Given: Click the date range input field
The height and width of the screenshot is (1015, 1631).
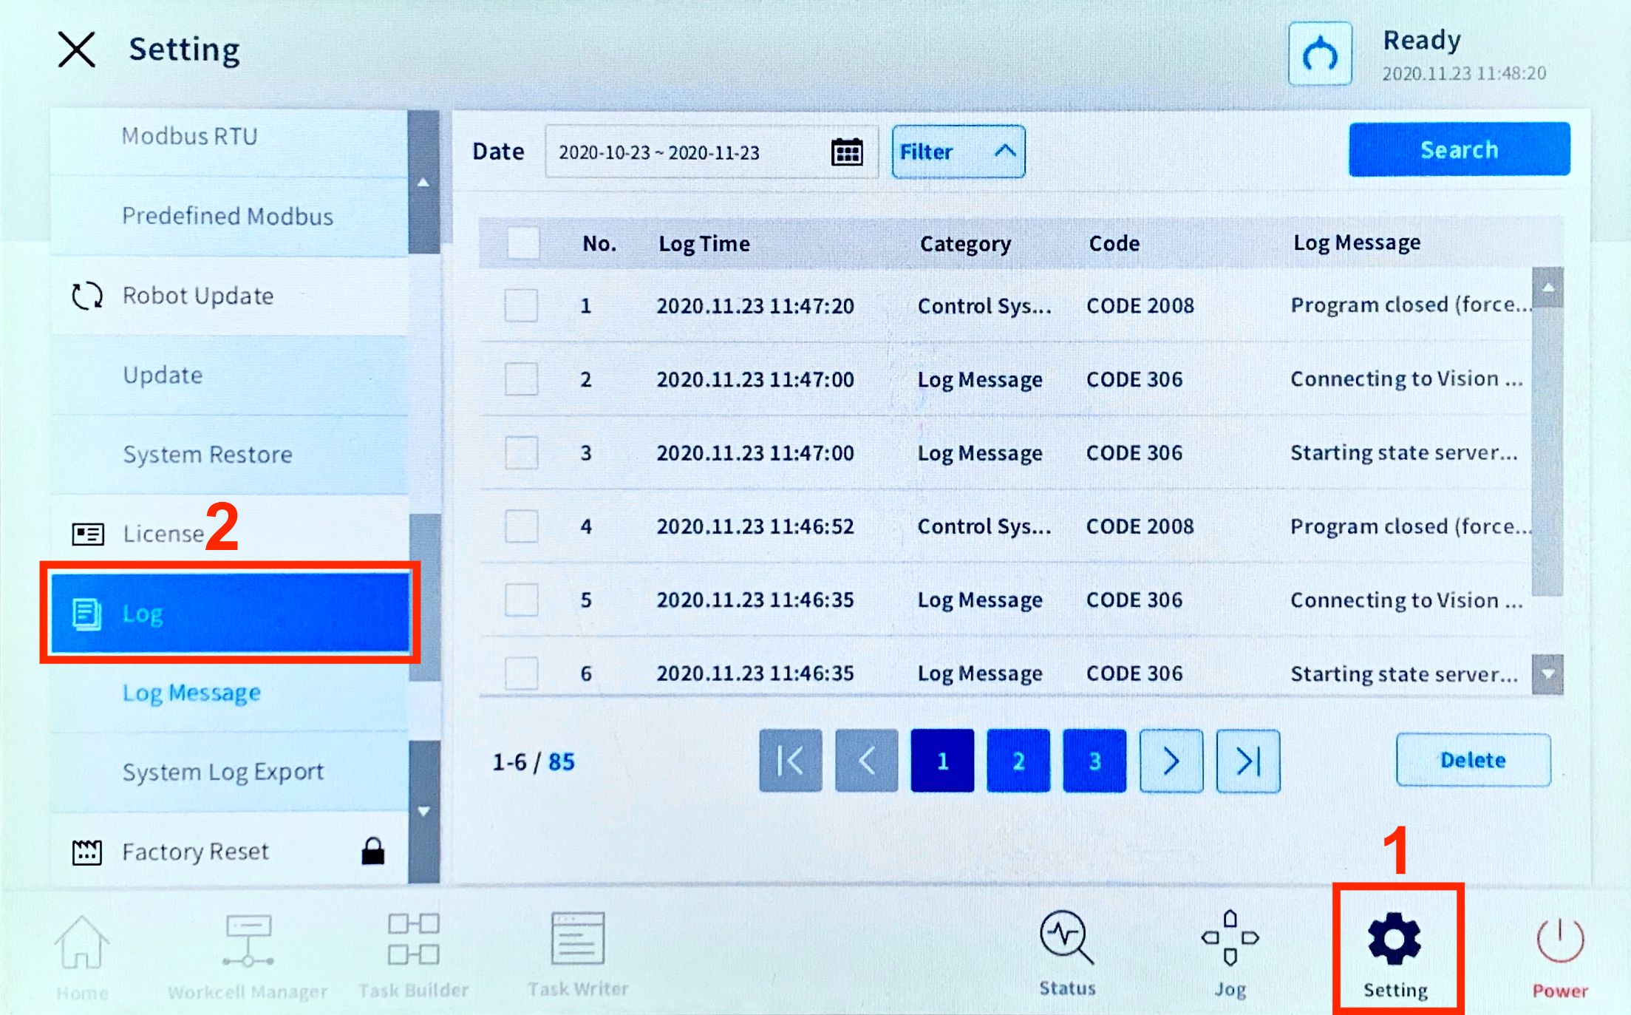Looking at the screenshot, I should [x=711, y=152].
